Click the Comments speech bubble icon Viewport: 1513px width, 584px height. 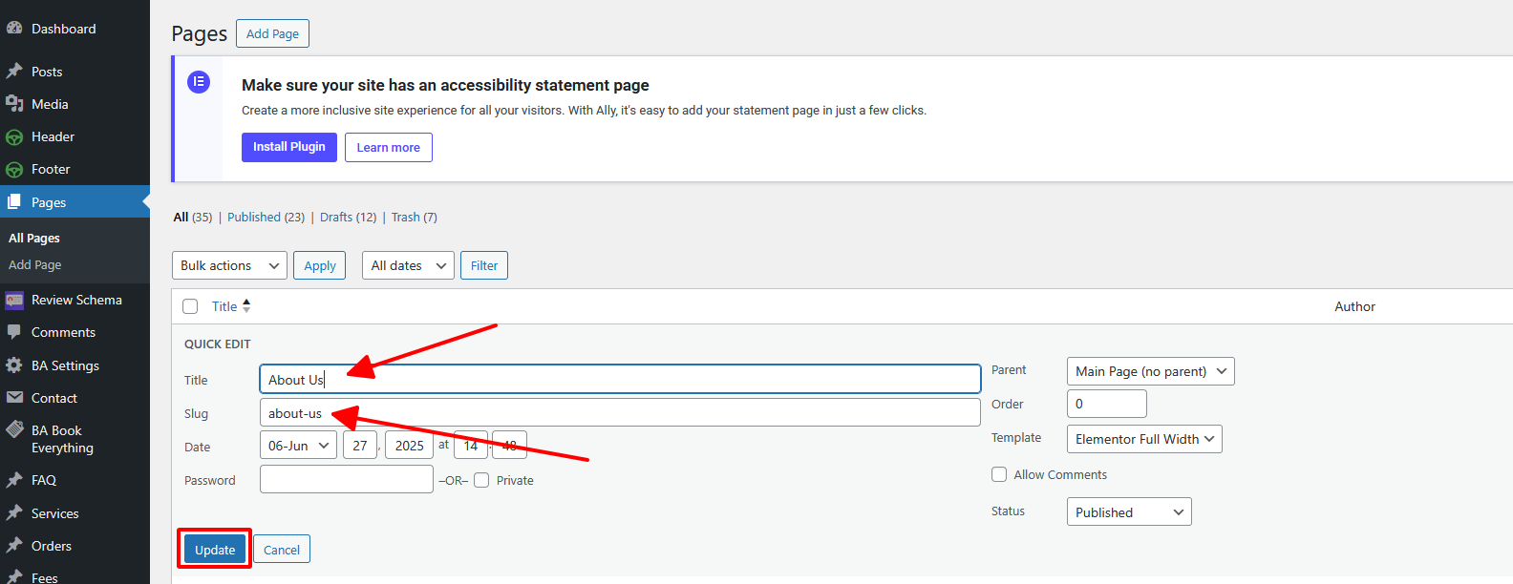tap(14, 332)
